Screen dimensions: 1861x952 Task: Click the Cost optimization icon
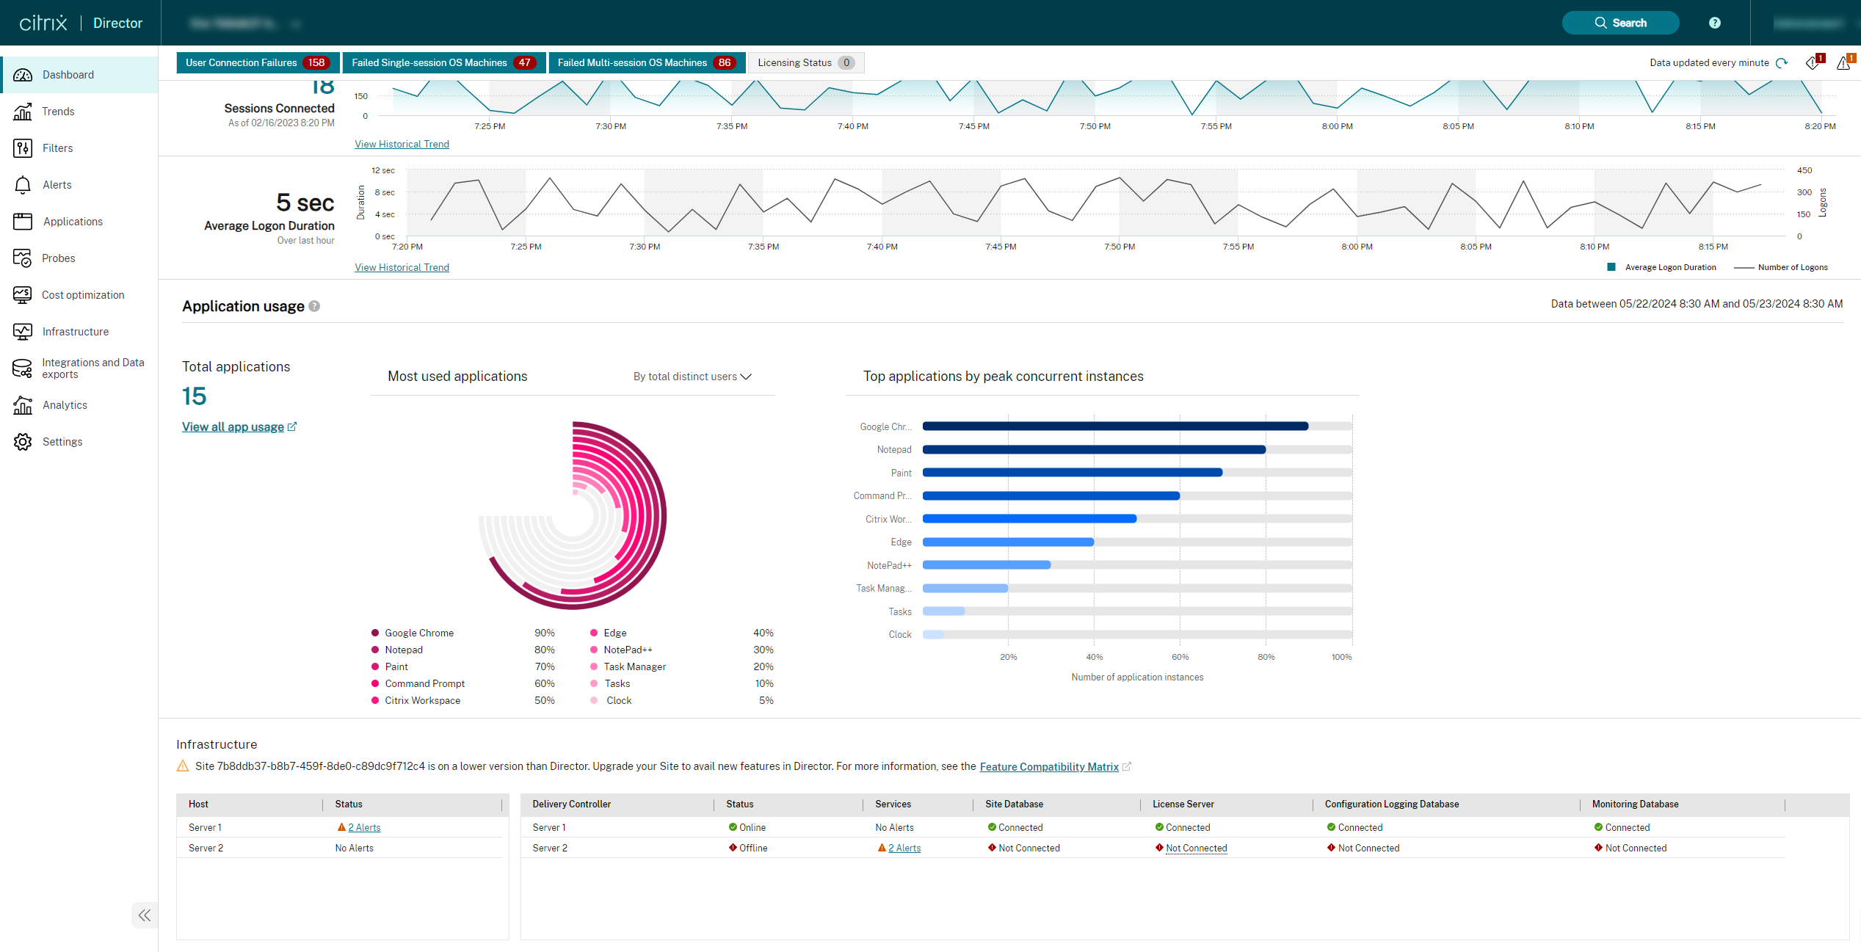coord(22,295)
